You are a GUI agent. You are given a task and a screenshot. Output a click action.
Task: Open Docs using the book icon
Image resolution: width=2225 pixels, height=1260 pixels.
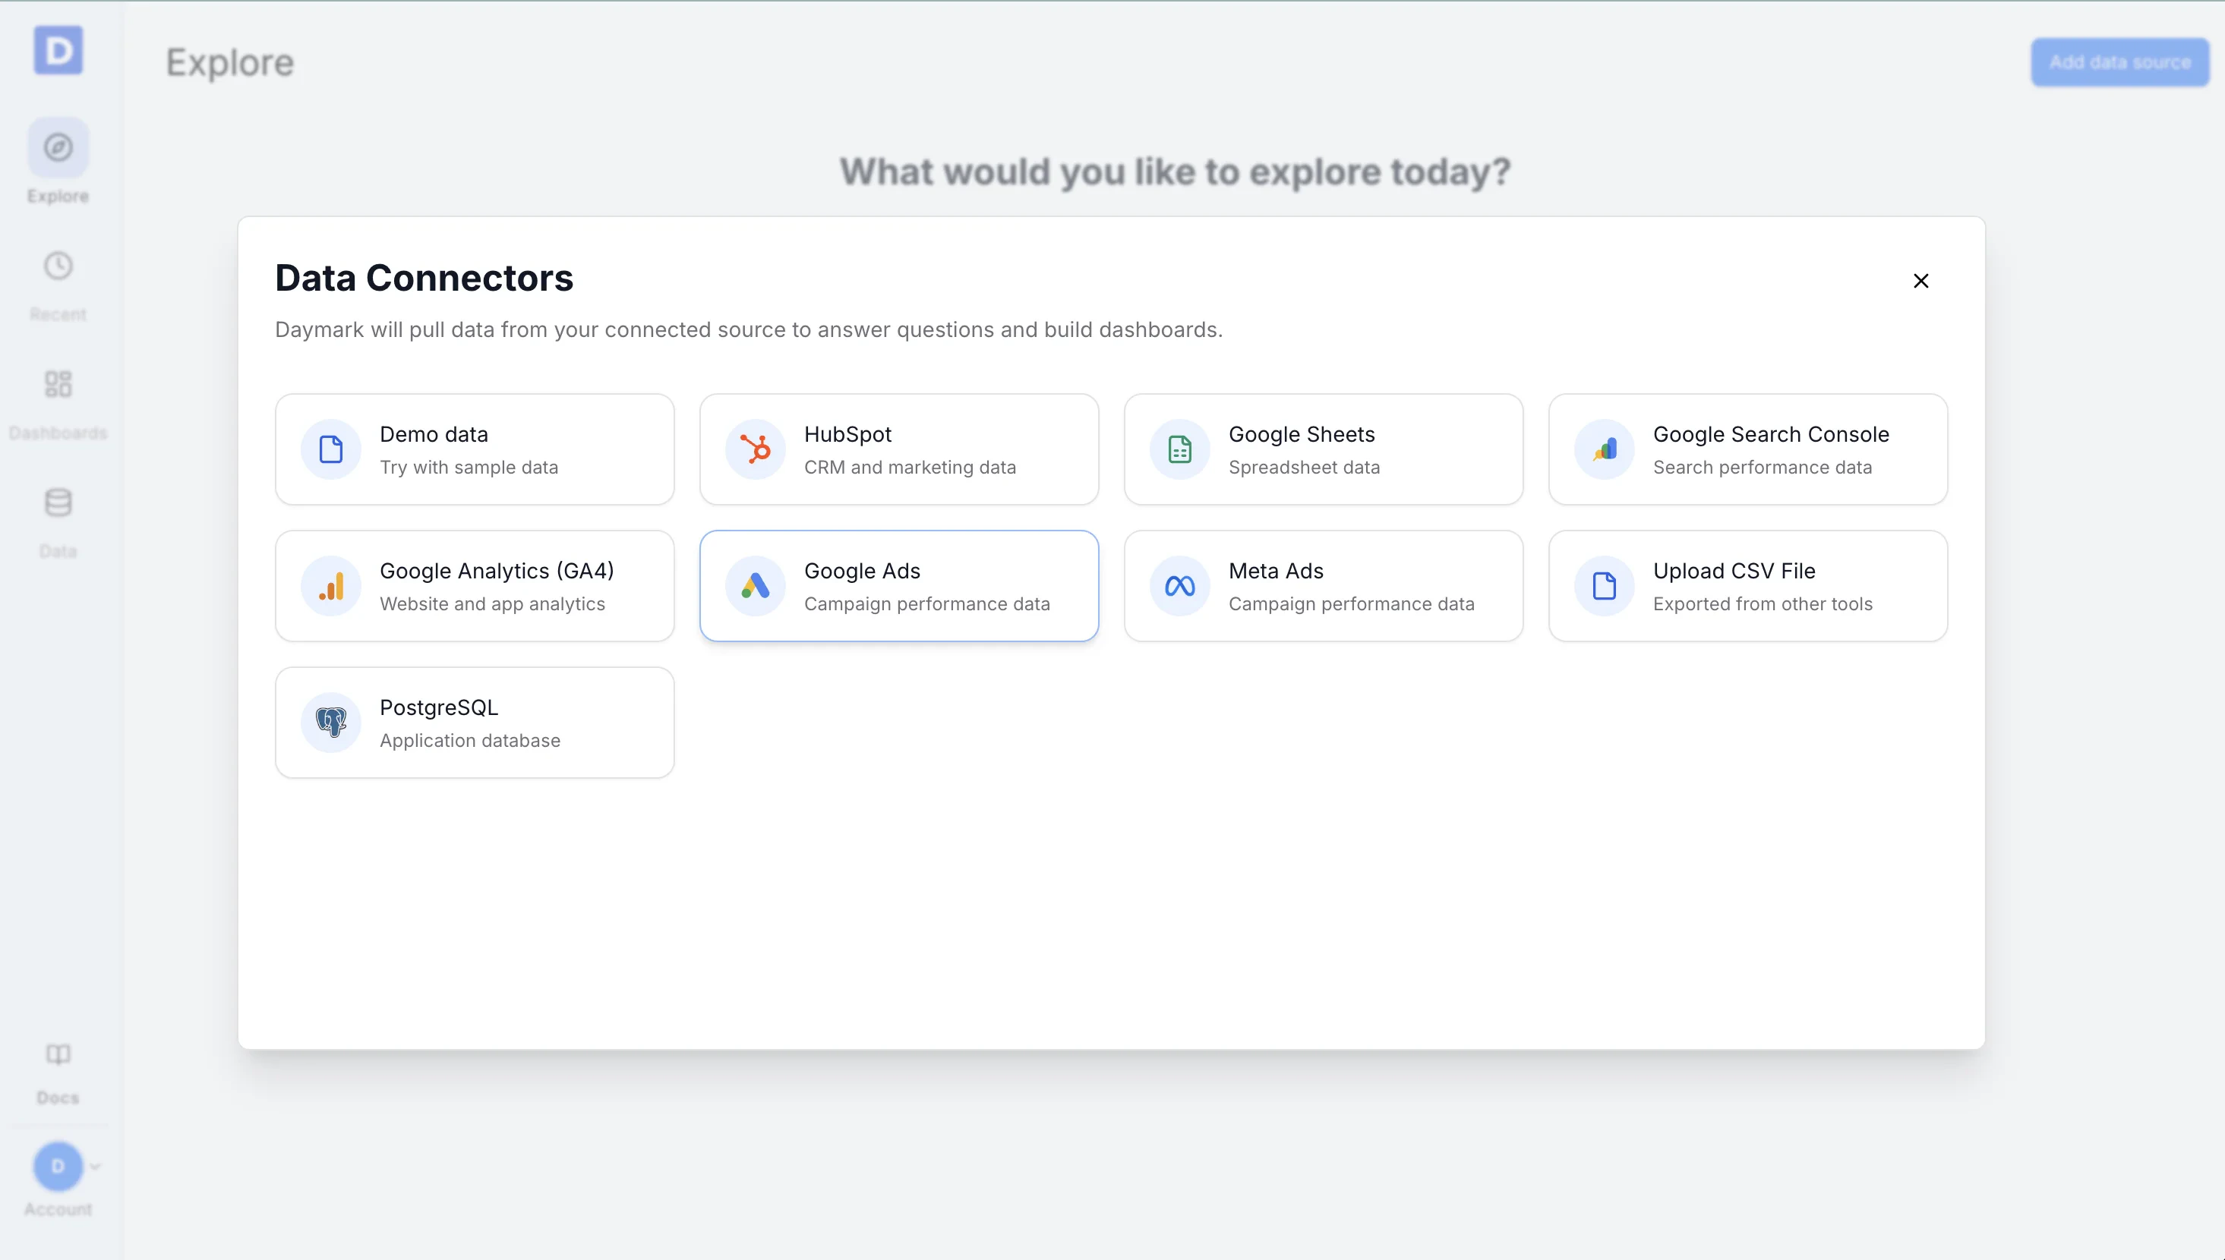pos(57,1054)
